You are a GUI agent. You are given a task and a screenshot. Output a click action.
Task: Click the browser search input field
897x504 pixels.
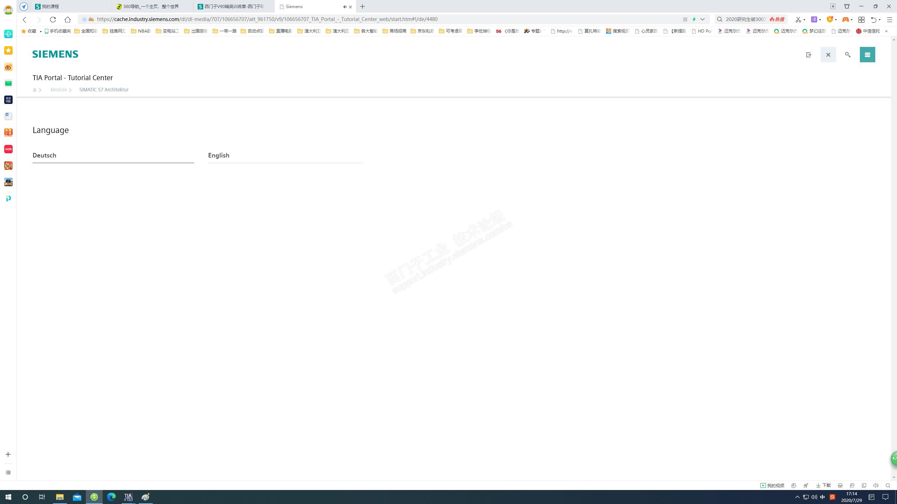745,19
